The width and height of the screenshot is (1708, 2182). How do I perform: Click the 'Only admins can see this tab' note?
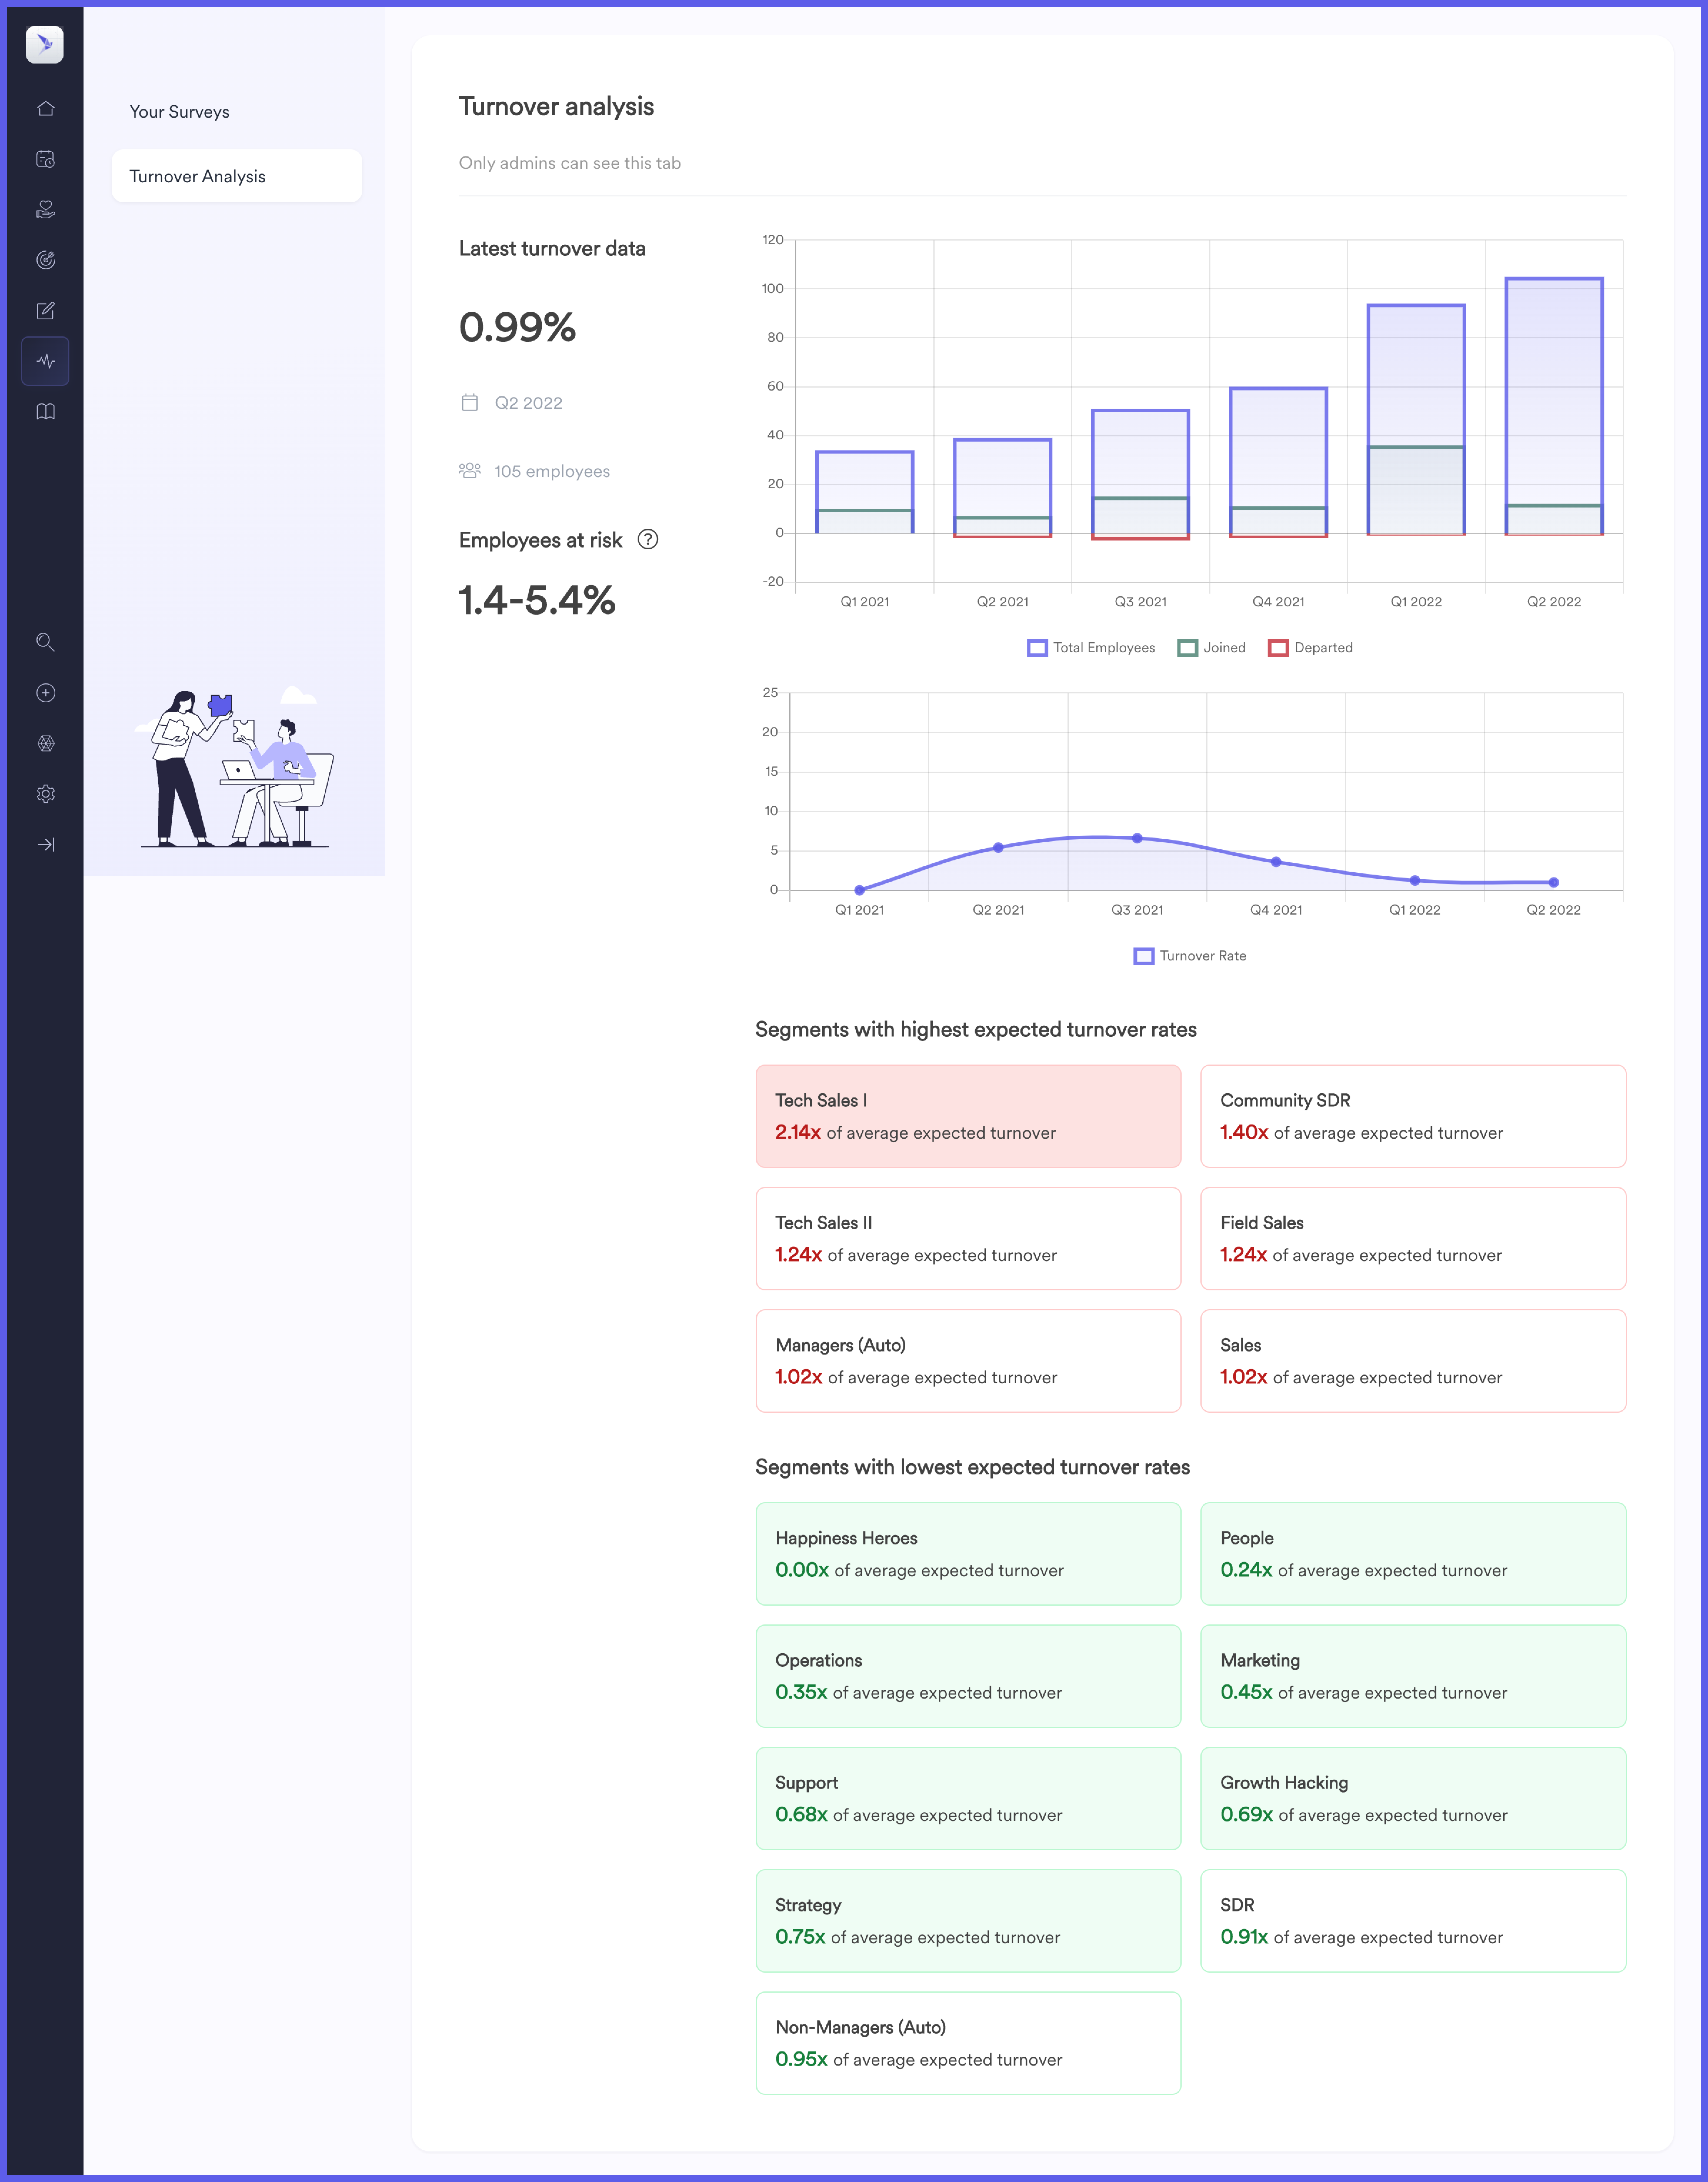570,163
